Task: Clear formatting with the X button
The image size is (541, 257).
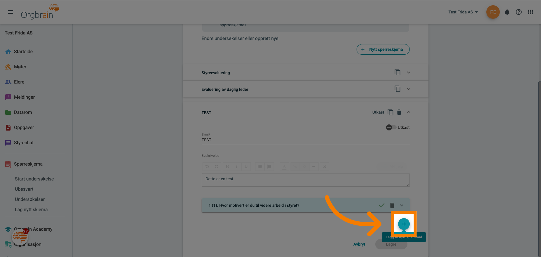Action: point(325,166)
